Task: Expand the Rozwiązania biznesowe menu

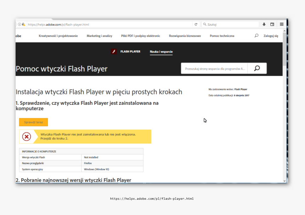Action: pos(185,36)
